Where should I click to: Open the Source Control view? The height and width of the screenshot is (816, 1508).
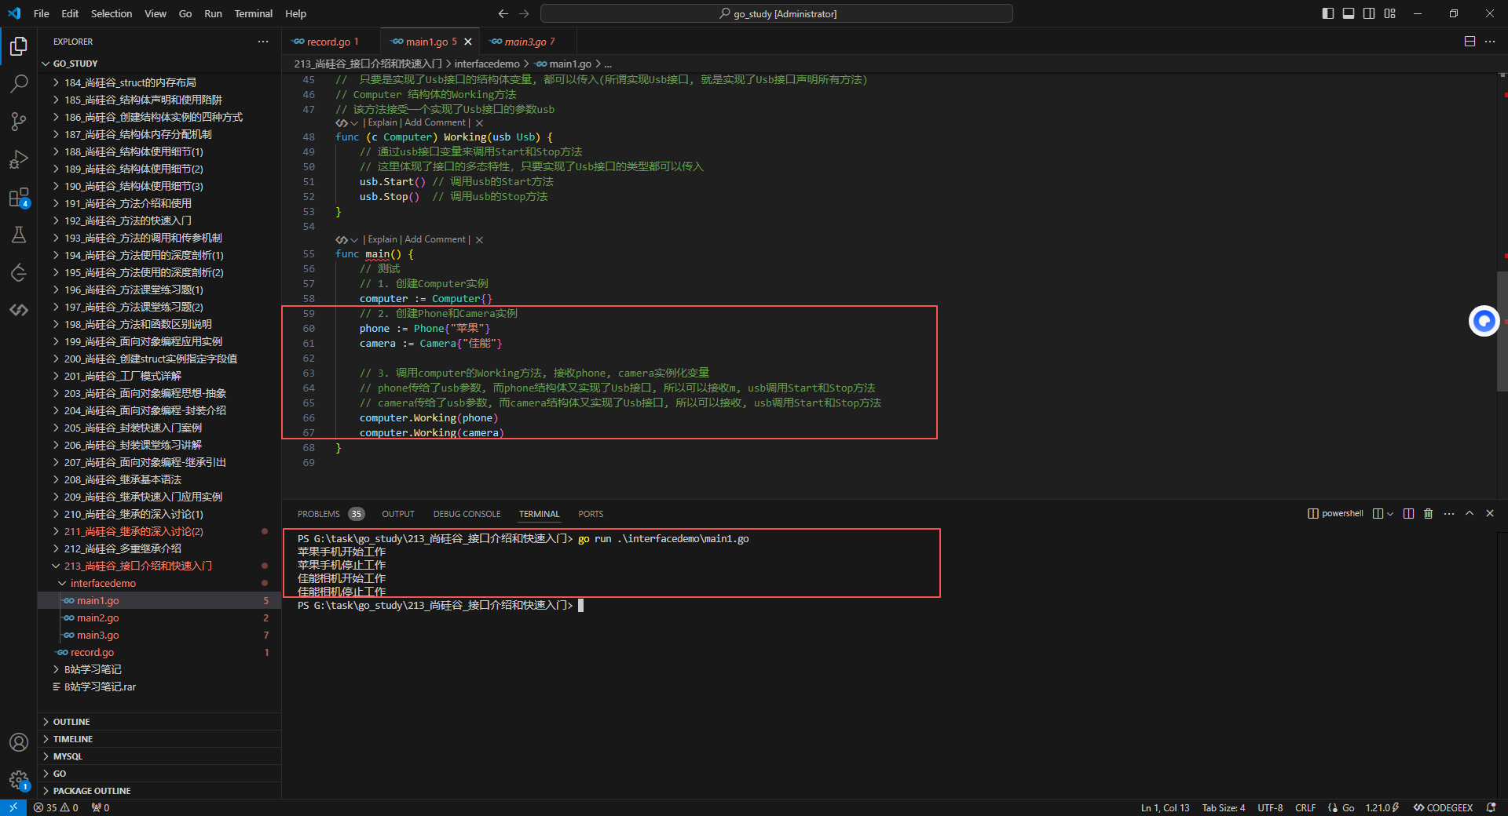click(19, 121)
